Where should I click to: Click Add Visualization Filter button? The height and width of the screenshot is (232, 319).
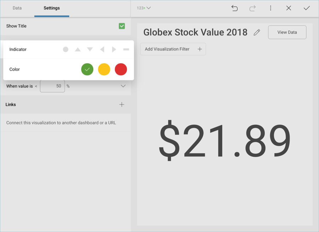[173, 49]
